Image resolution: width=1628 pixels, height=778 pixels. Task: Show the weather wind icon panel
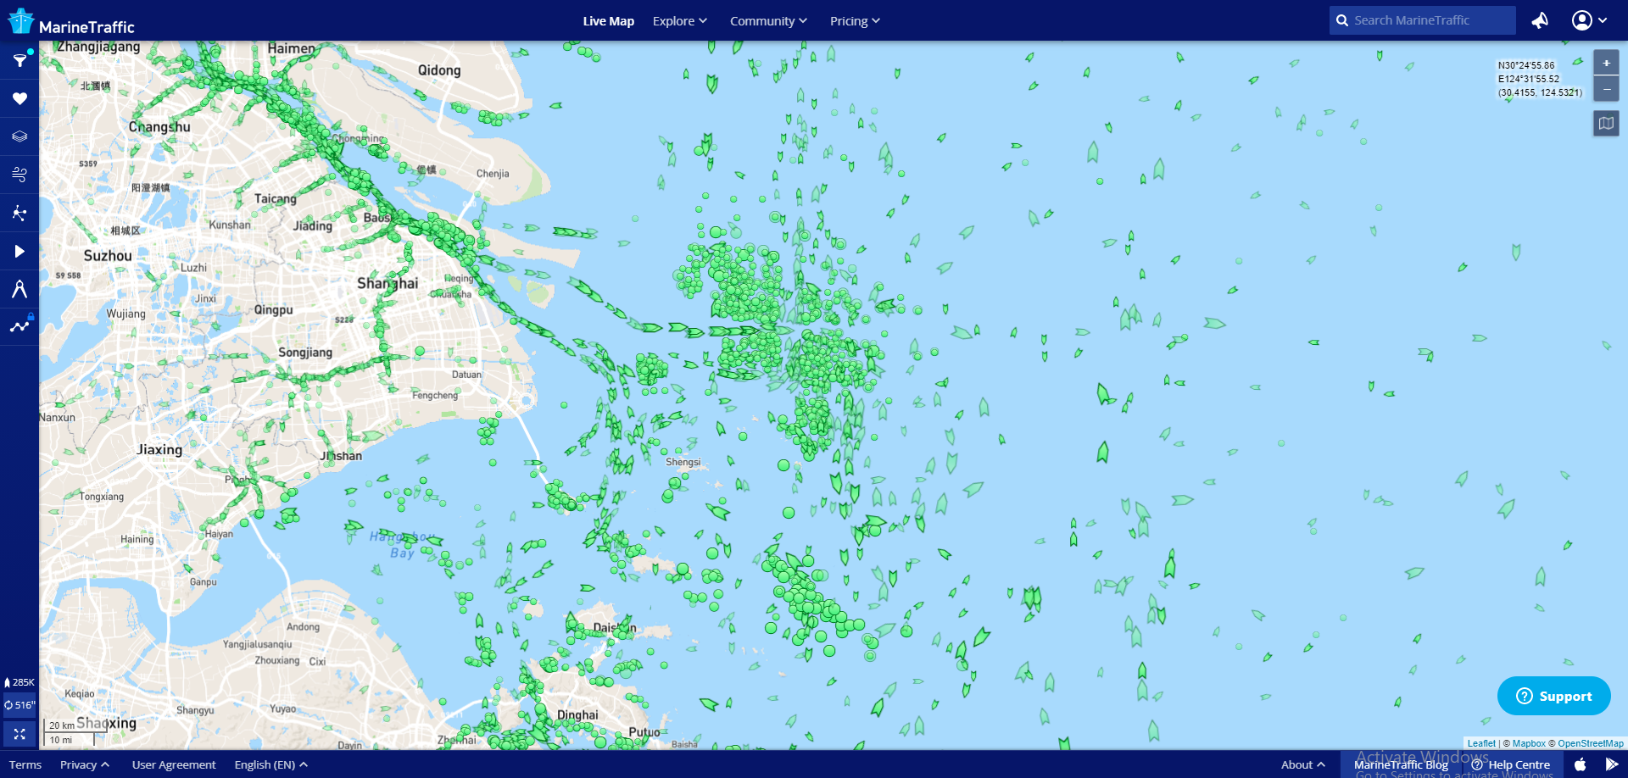[20, 175]
